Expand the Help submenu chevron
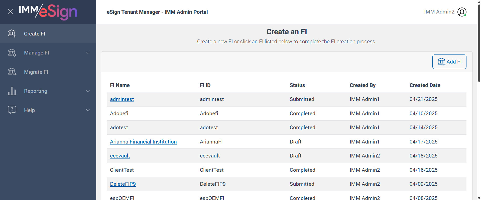 [x=88, y=110]
